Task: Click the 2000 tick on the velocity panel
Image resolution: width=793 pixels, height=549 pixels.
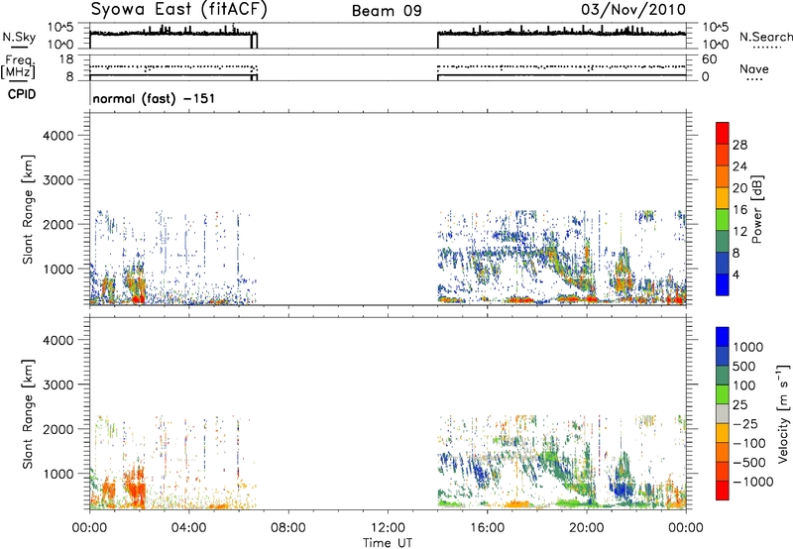Action: tap(58, 429)
